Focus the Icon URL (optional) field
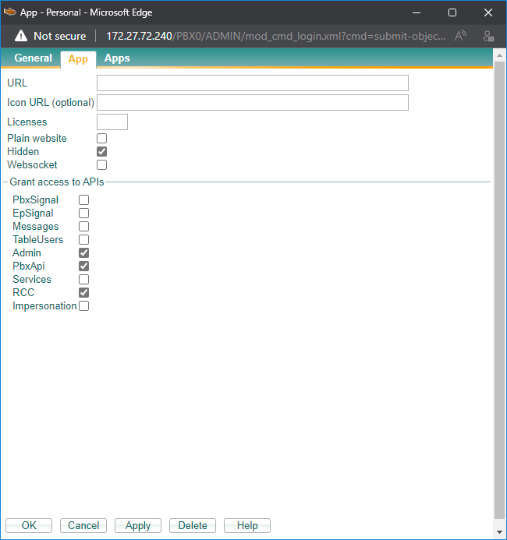Screen dimensions: 507x540 252,103
